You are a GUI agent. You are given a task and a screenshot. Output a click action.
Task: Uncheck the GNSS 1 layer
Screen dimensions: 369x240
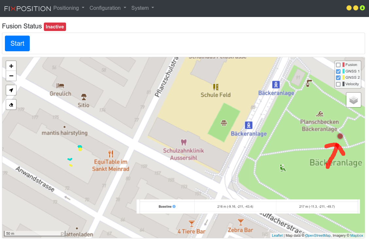[x=338, y=71]
